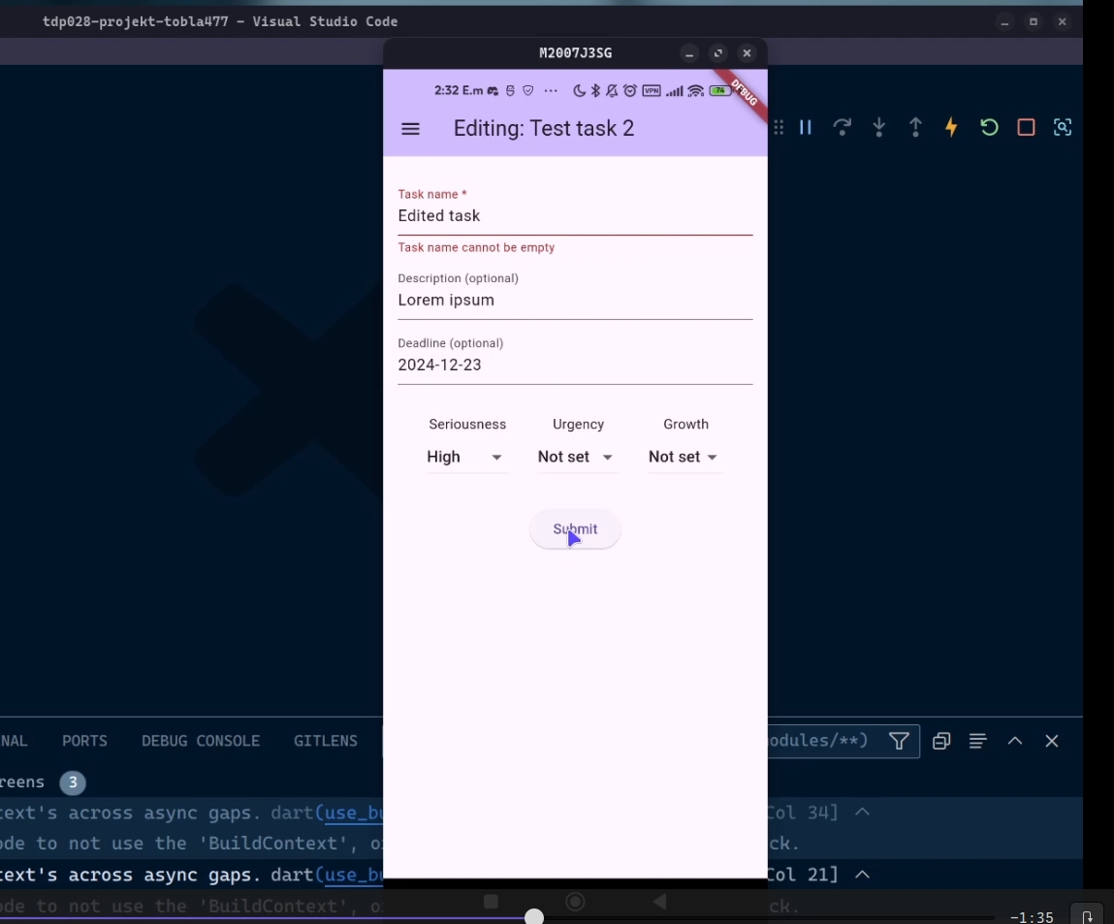Screen dimensions: 1114x924
Task: Expand the Growth dropdown
Action: 684,457
